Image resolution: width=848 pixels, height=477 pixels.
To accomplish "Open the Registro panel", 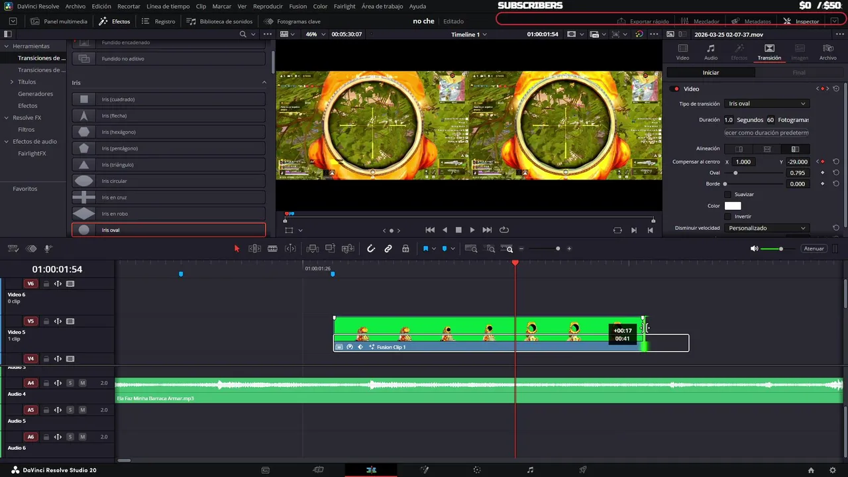I will [159, 21].
